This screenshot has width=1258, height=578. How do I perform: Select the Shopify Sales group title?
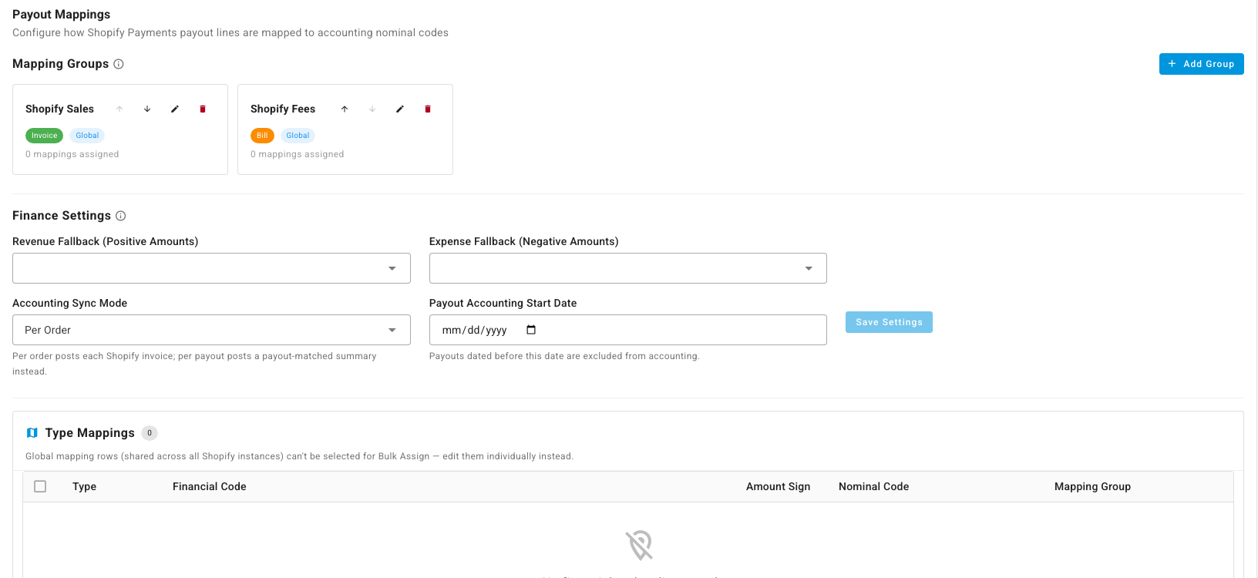pos(59,109)
